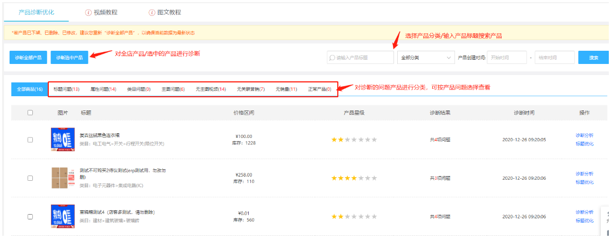Click 共4项问题 result for 复古丝绒黑色连衣裙
This screenshot has height=240, width=612.
440,140
